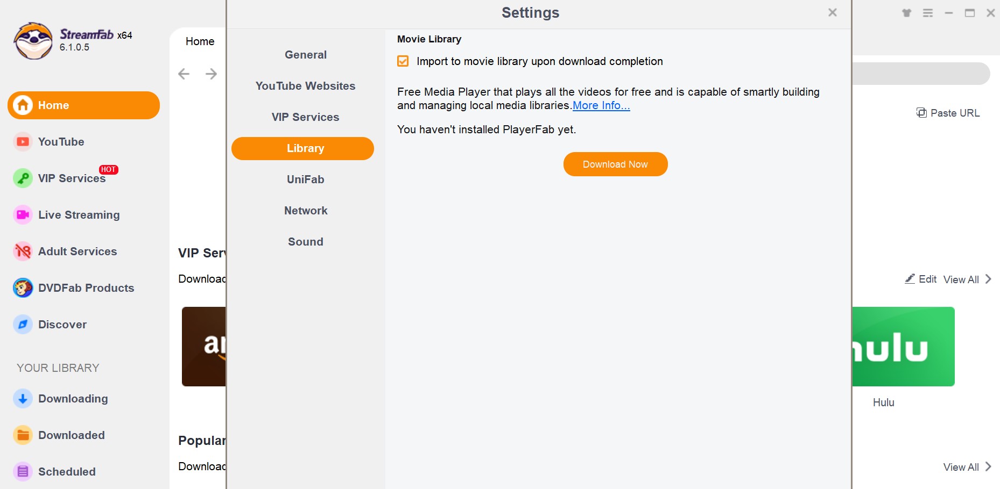Click the Adult Services 18 icon
This screenshot has width=1000, height=489.
pos(23,251)
